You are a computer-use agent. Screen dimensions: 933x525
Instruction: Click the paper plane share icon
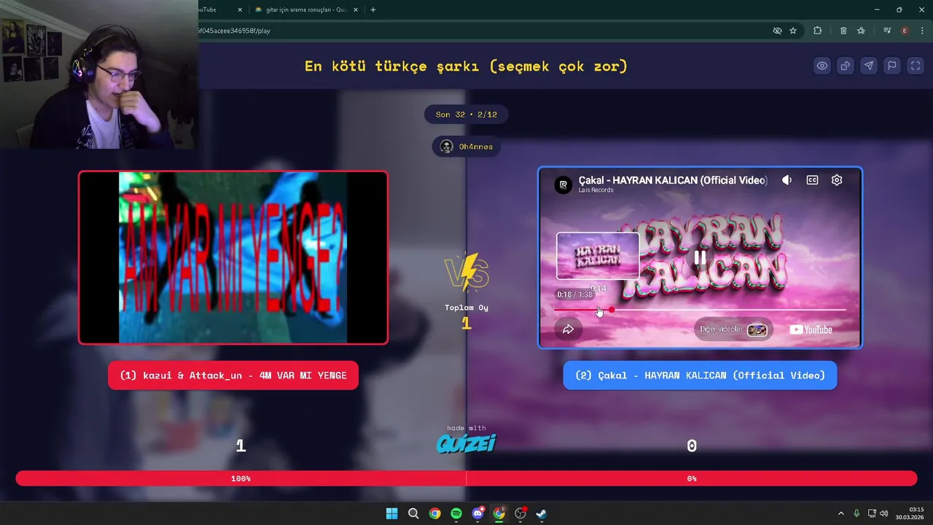(869, 66)
